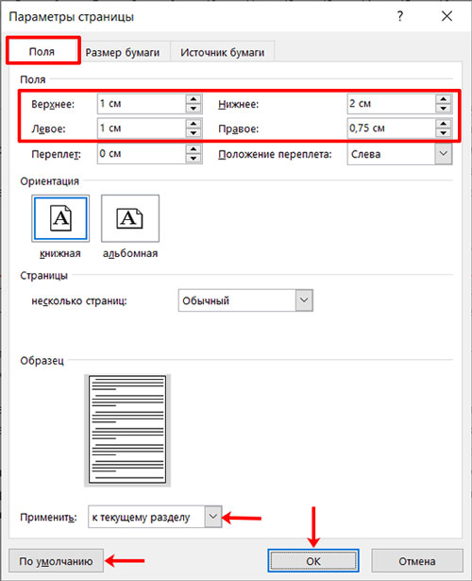Screen dimensions: 472x581
Task: Open the Размер бумаги tab
Action: 123,52
